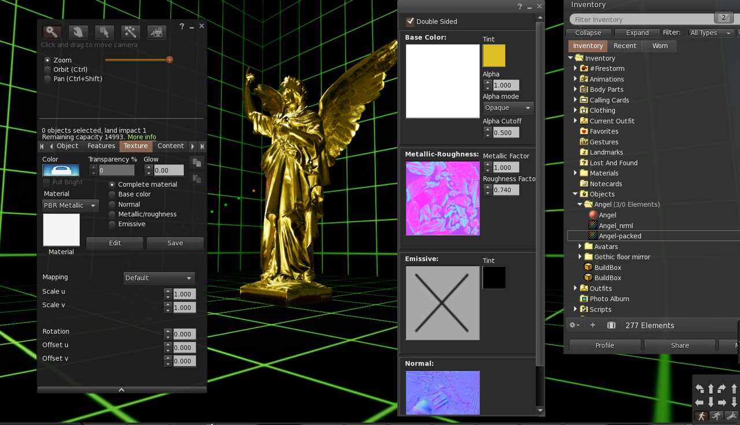Open the inventory gear options menu
The width and height of the screenshot is (740, 425).
pyautogui.click(x=574, y=325)
